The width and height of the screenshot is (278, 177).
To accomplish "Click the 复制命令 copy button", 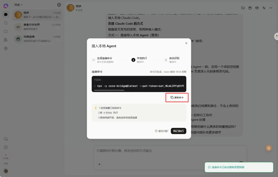I will [x=177, y=98].
